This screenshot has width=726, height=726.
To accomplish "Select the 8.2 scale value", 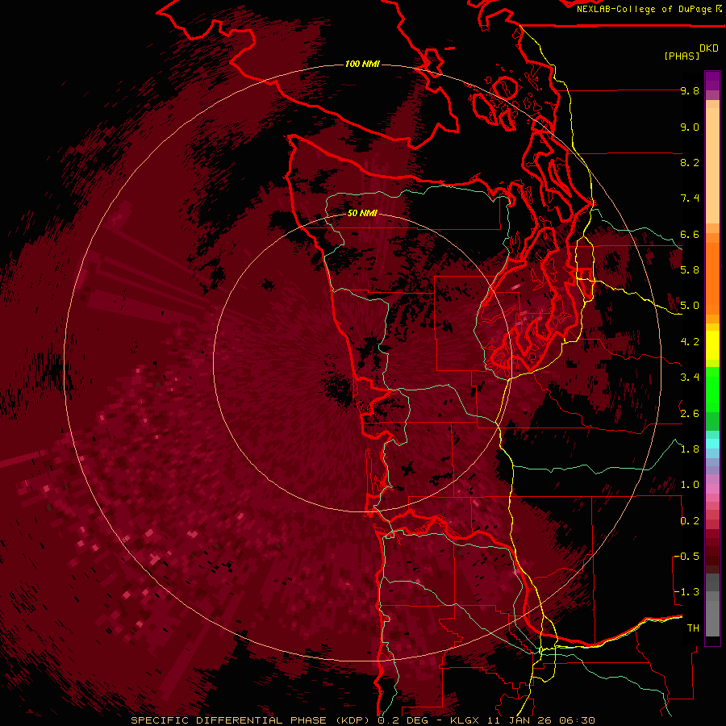I will pos(690,162).
